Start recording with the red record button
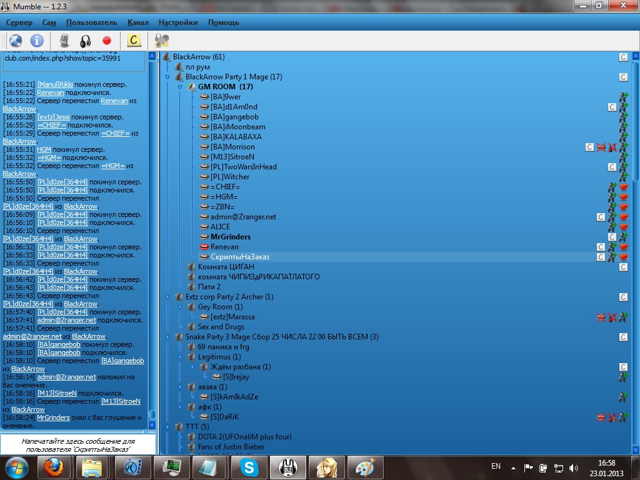This screenshot has width=640, height=480. [107, 41]
